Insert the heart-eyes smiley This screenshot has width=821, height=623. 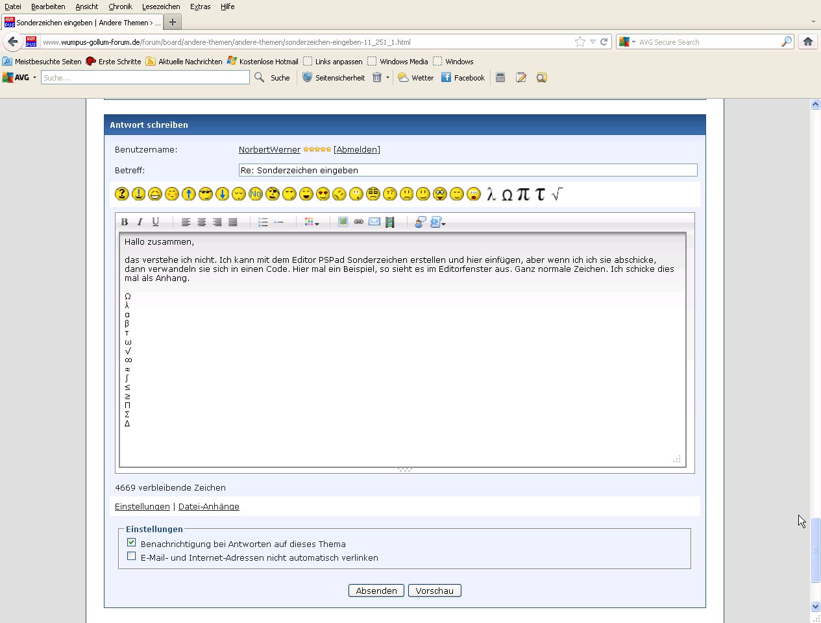323,194
